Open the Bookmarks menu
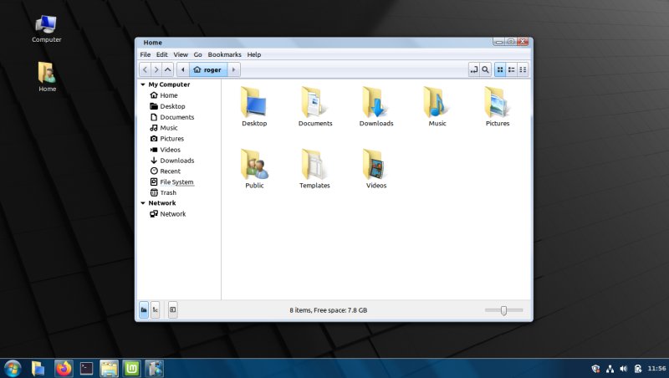Image resolution: width=669 pixels, height=378 pixels. [x=224, y=54]
